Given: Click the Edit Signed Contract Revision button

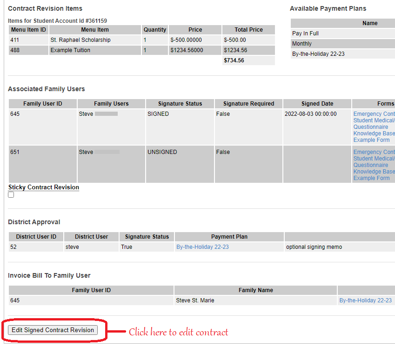Looking at the screenshot, I should [53, 330].
